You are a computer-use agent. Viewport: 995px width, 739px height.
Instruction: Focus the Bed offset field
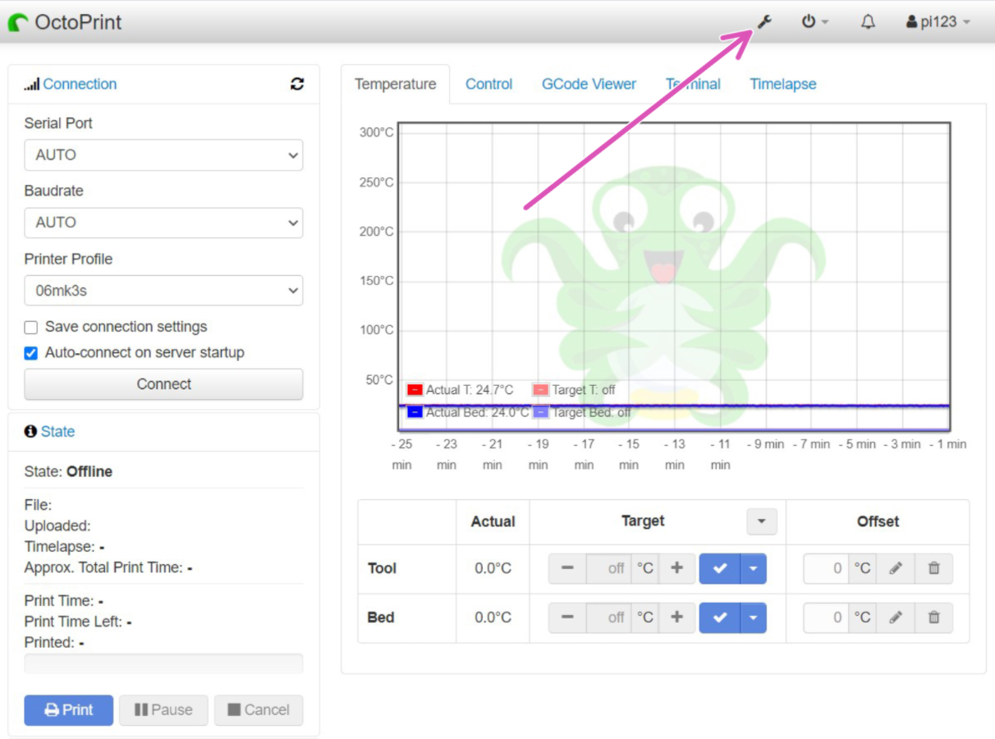coord(826,617)
